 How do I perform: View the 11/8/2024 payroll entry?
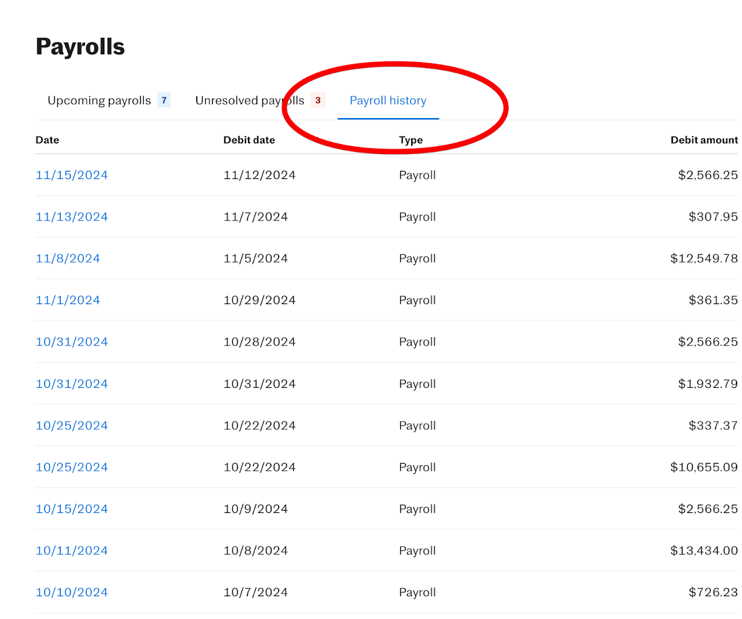tap(67, 258)
